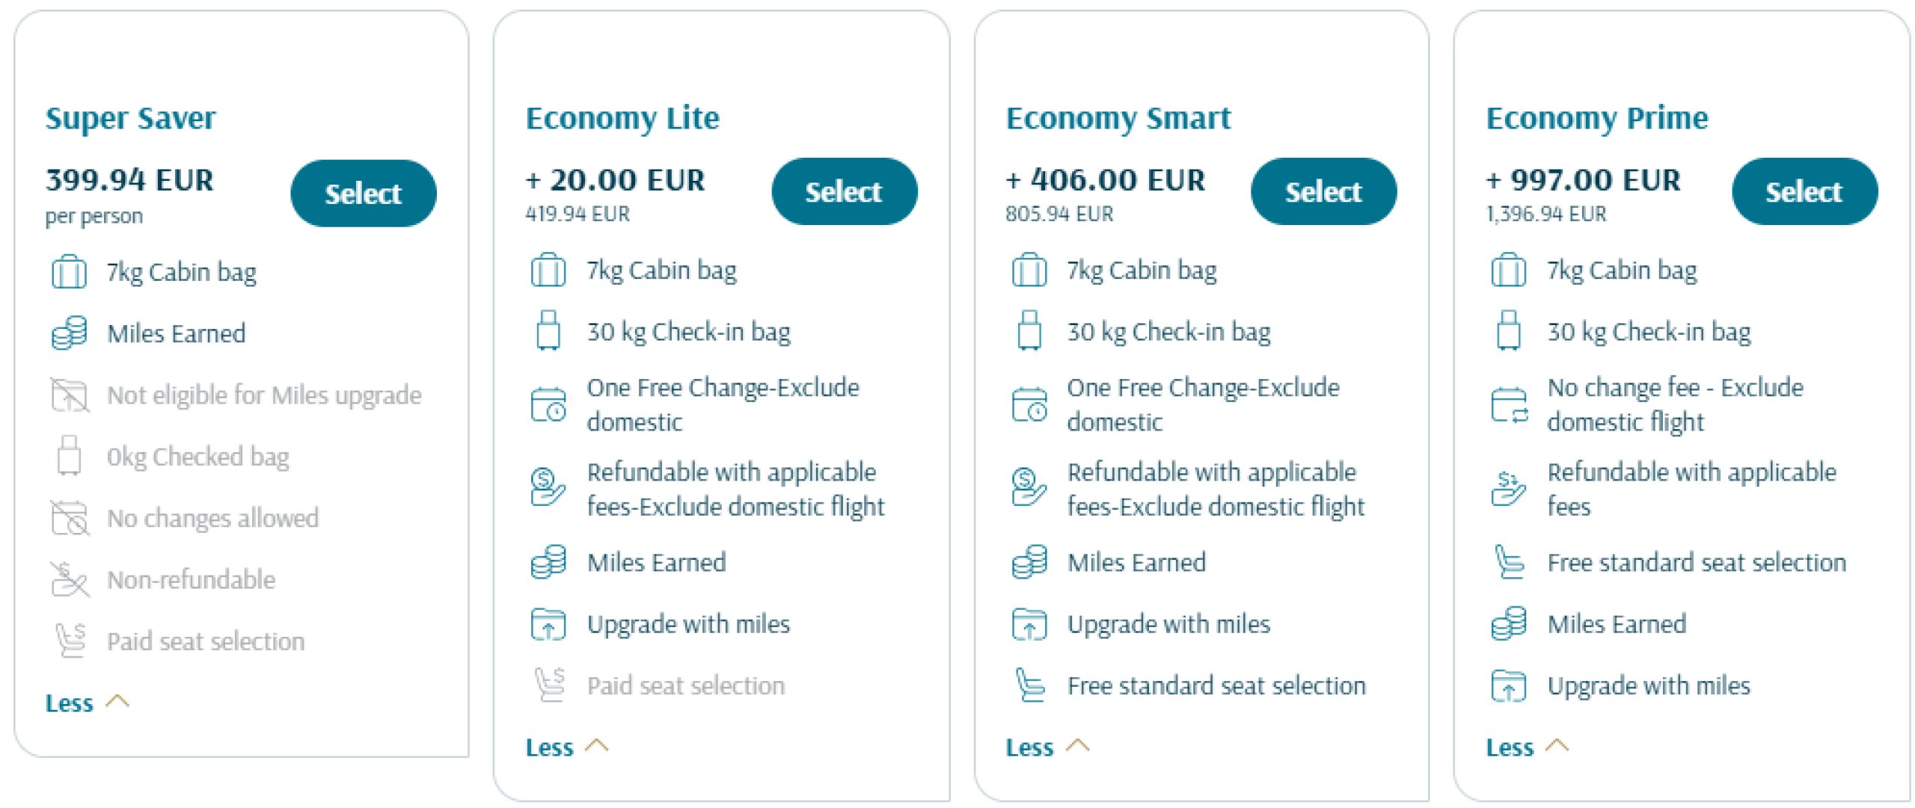Image resolution: width=1915 pixels, height=808 pixels.
Task: Click Super Saver non-refundable crossed icon
Action: click(69, 580)
